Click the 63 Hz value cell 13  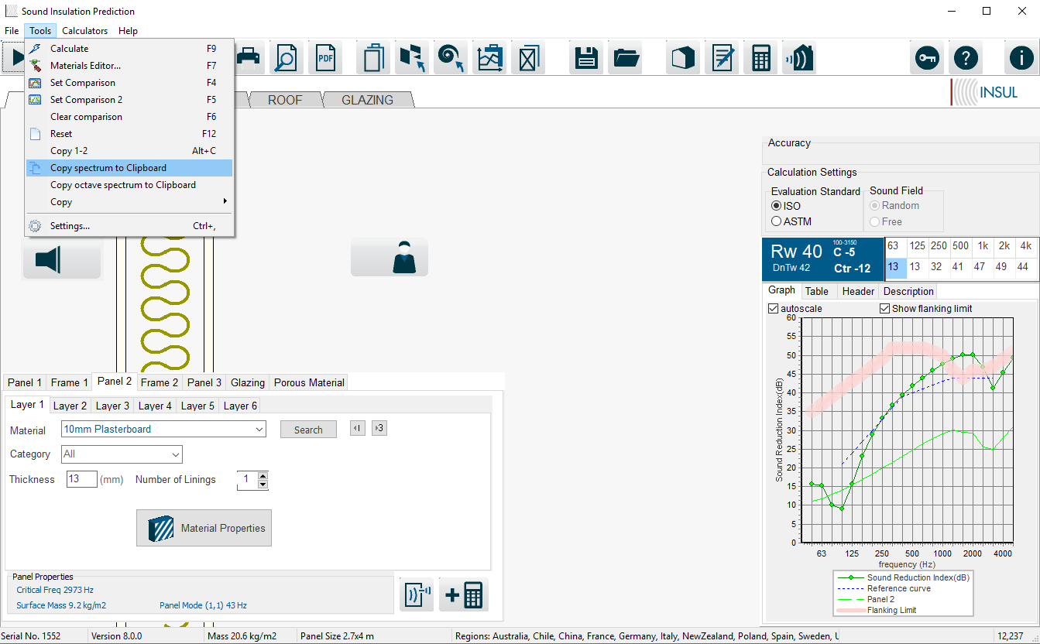[x=895, y=267]
